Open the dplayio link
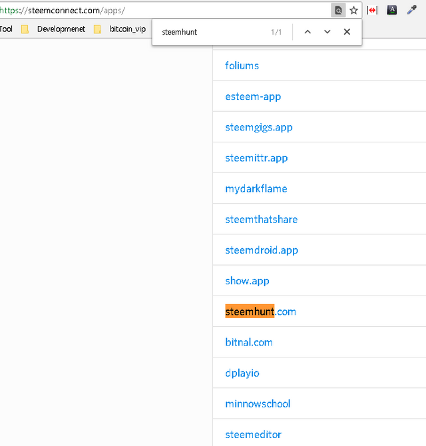Image resolution: width=426 pixels, height=446 pixels. [242, 373]
